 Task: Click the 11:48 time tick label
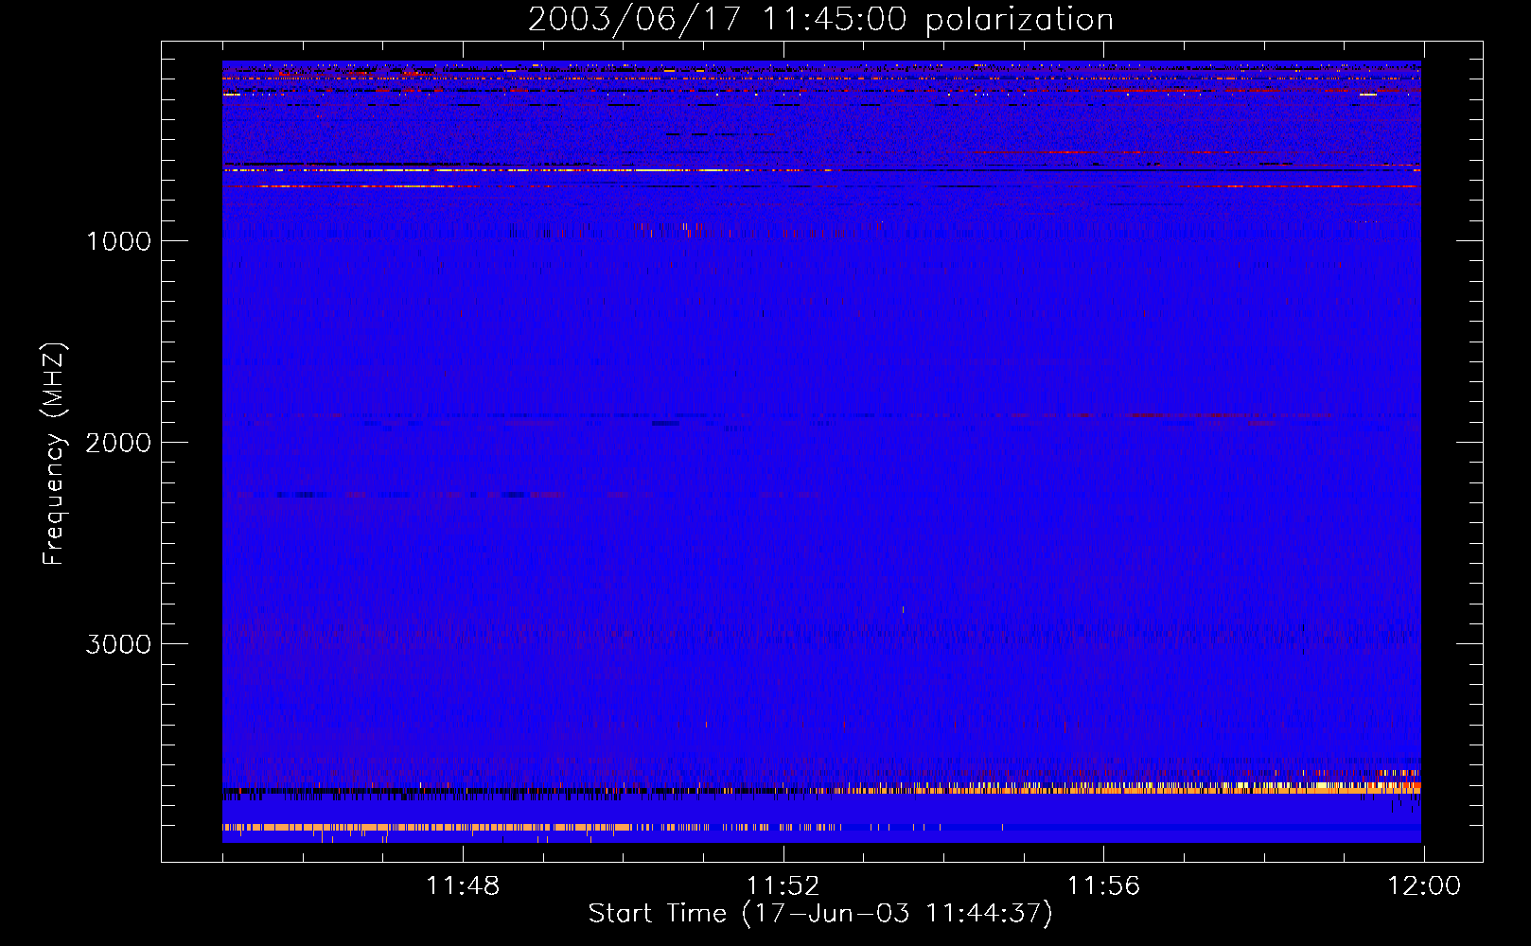point(463,886)
